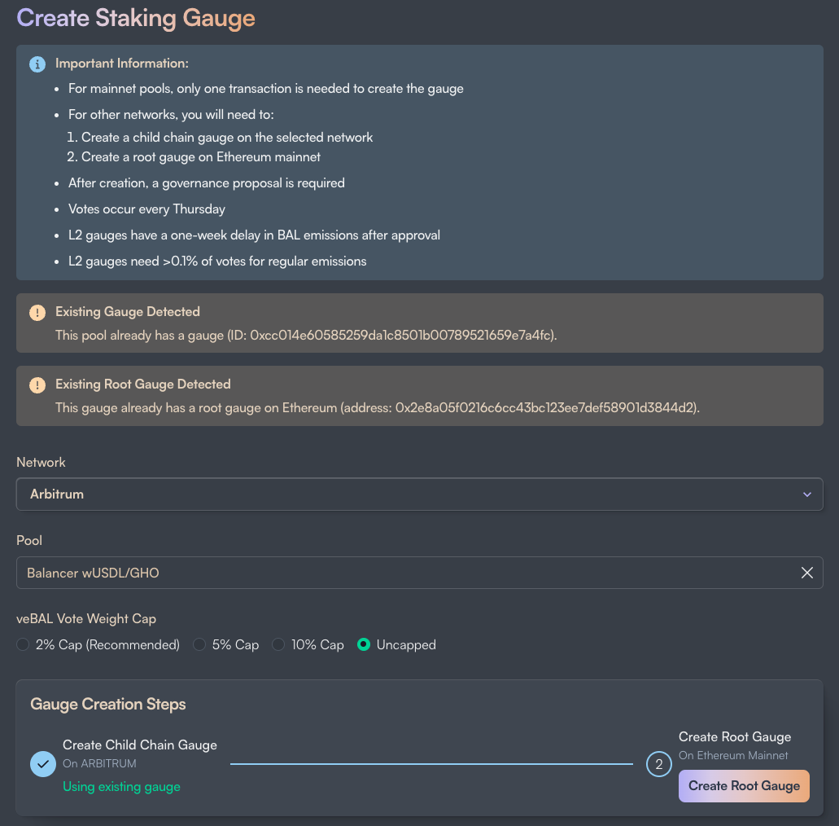The width and height of the screenshot is (839, 826).
Task: Click the chevron arrow in Network selector
Action: tap(807, 494)
